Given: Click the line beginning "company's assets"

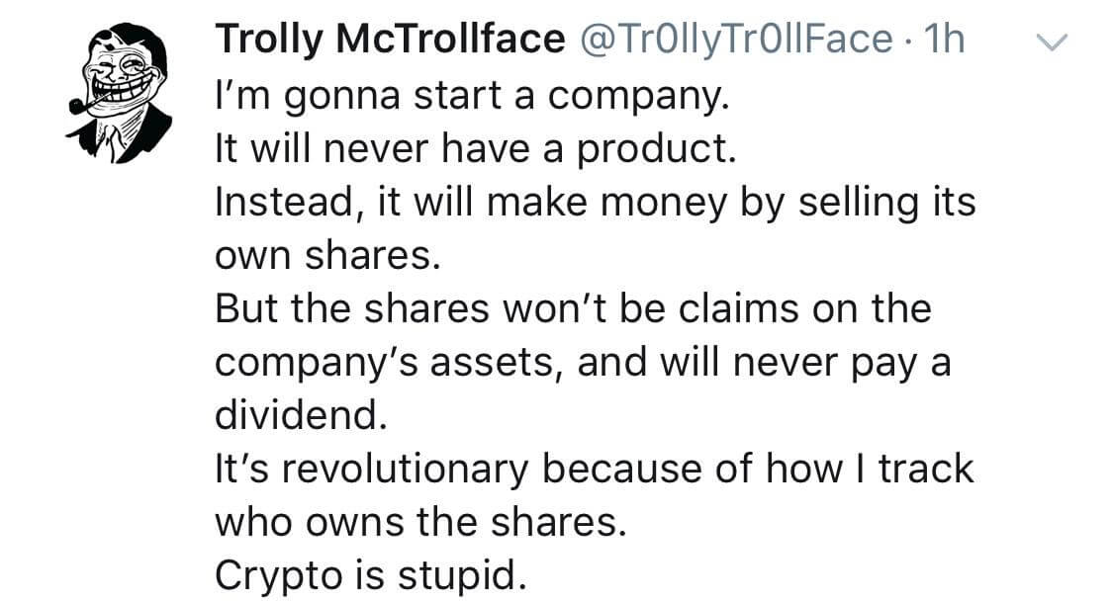Looking at the screenshot, I should (x=583, y=362).
